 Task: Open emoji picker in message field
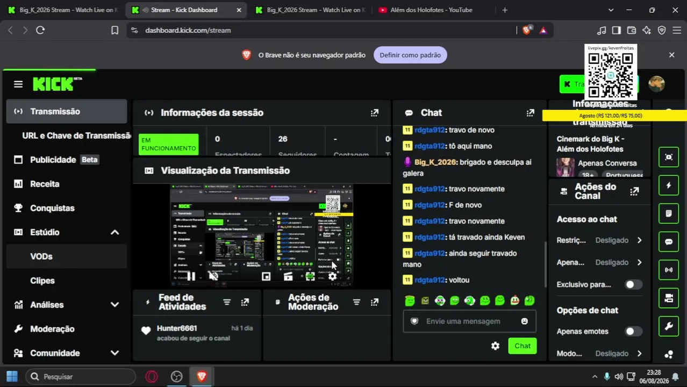point(524,321)
